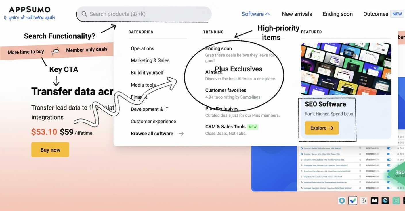Click the taco icon in the banner
Screen dimensions: 405x211
pos(56,51)
